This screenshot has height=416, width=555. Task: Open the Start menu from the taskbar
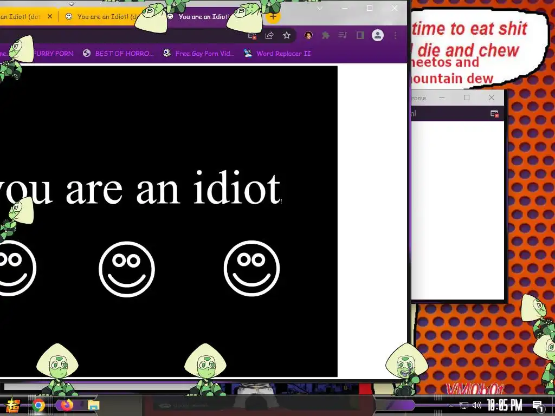coord(13,406)
